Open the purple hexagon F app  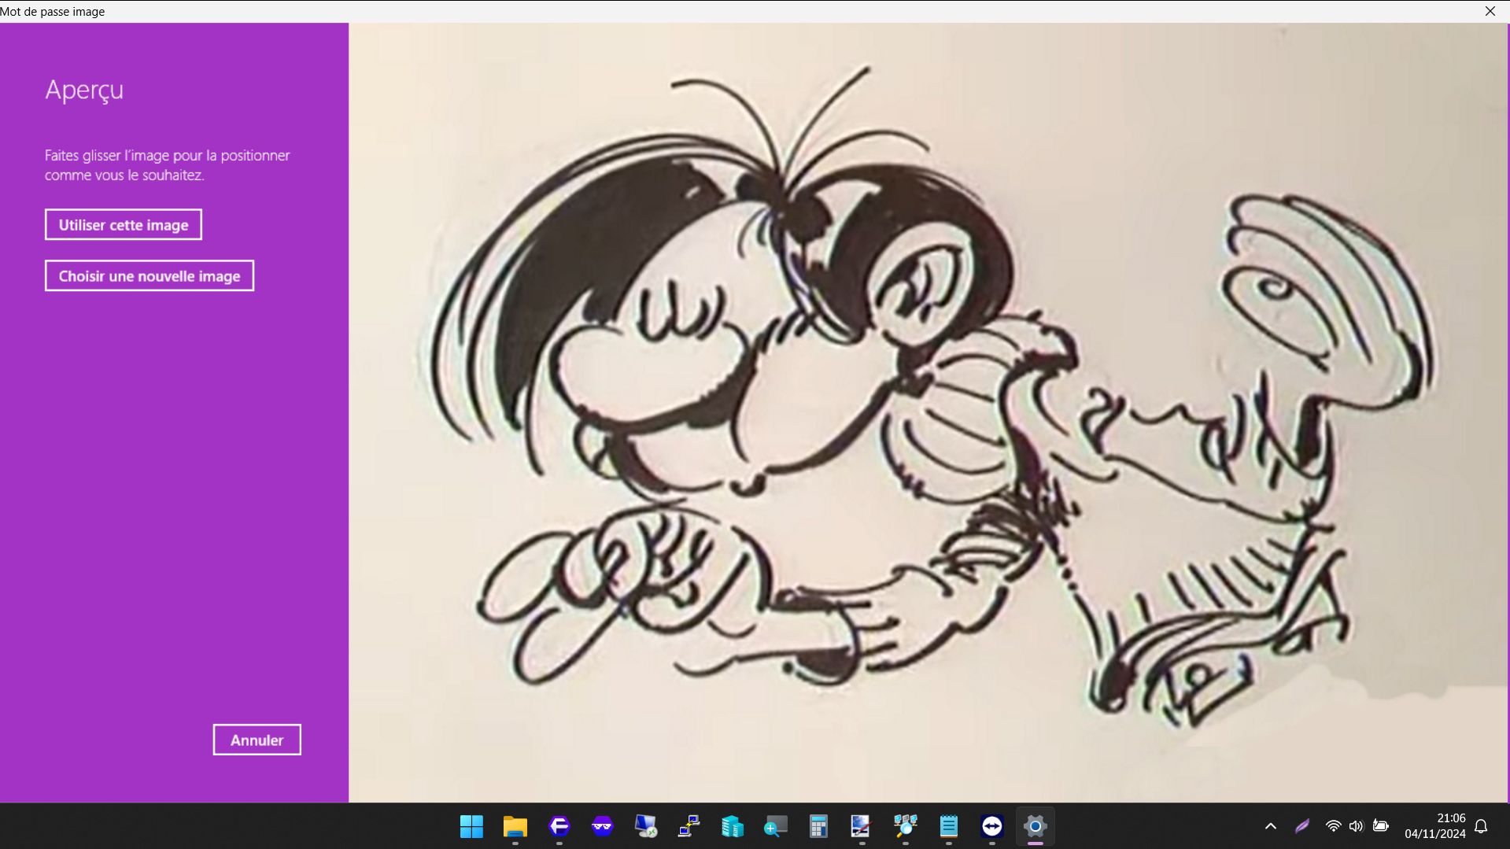tap(559, 827)
